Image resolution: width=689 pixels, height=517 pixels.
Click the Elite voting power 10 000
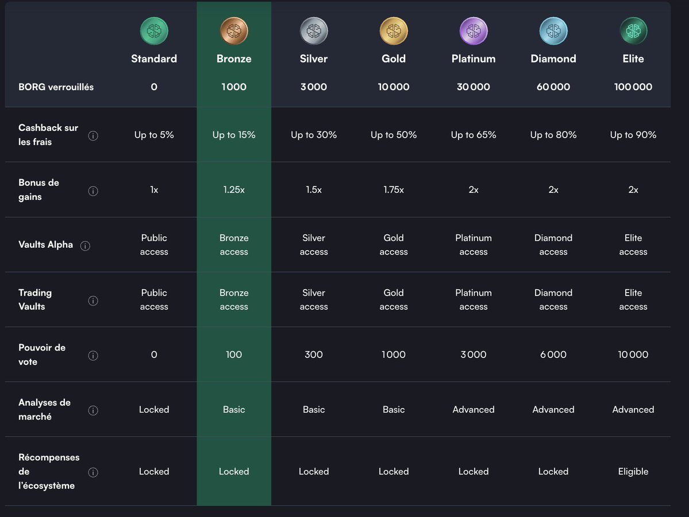633,355
